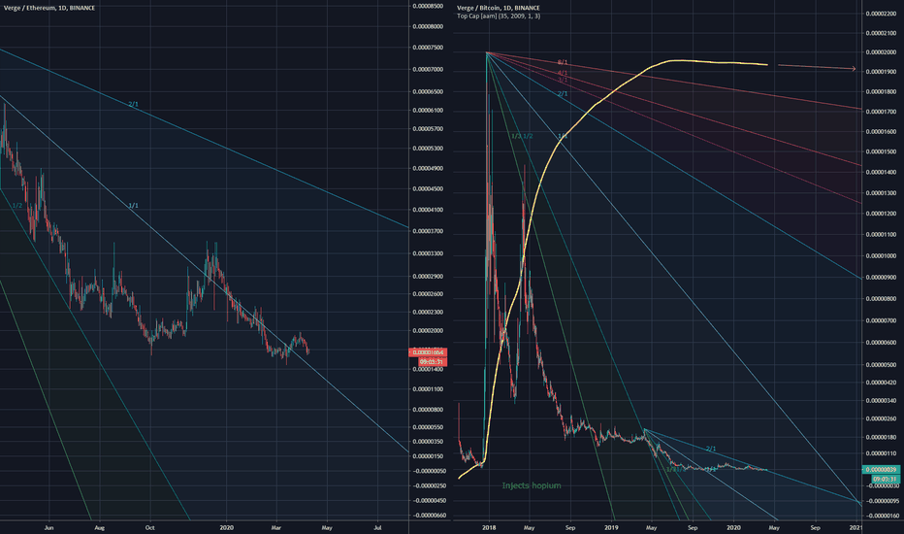Click the 0.00000600 price axis value
Screen dimensions: 904x534
pos(882,343)
